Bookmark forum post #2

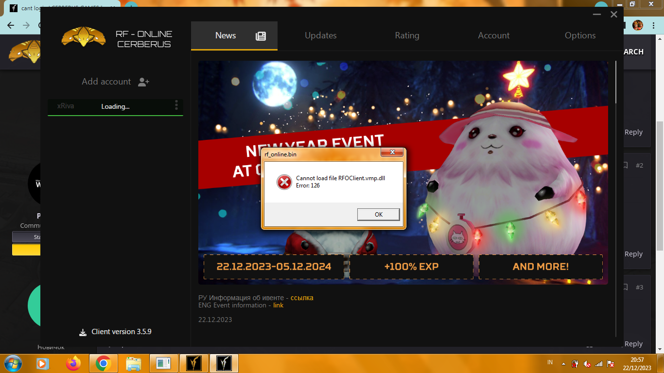click(x=626, y=165)
